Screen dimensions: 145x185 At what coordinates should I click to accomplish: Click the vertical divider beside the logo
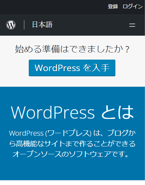pyautogui.click(x=24, y=25)
